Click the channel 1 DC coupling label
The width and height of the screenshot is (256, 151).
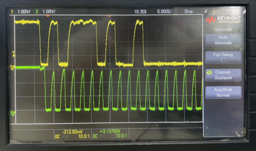point(58,136)
